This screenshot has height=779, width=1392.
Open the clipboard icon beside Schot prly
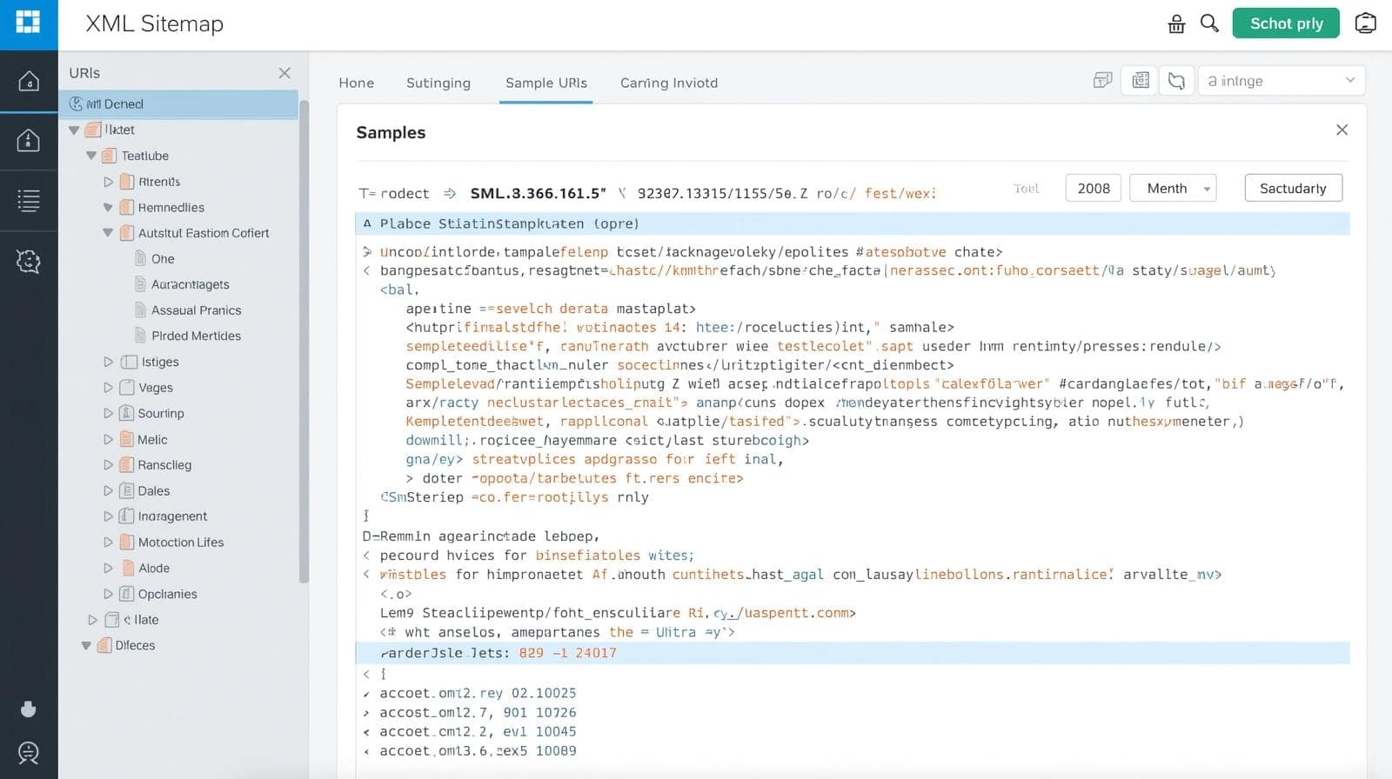click(1366, 23)
